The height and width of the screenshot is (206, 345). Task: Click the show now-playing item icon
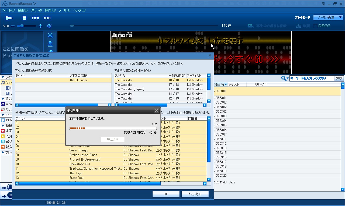(250, 26)
